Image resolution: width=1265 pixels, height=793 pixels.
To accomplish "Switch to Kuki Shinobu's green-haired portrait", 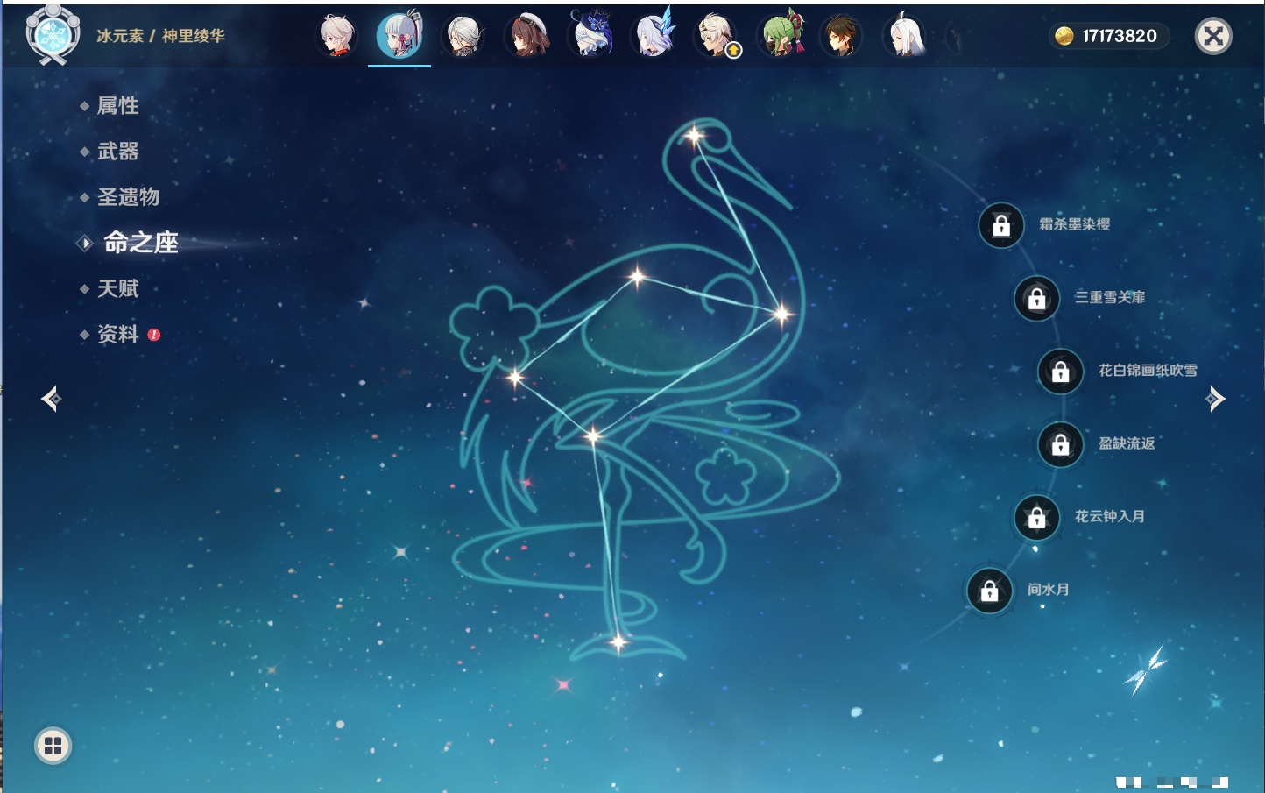I will (x=781, y=36).
